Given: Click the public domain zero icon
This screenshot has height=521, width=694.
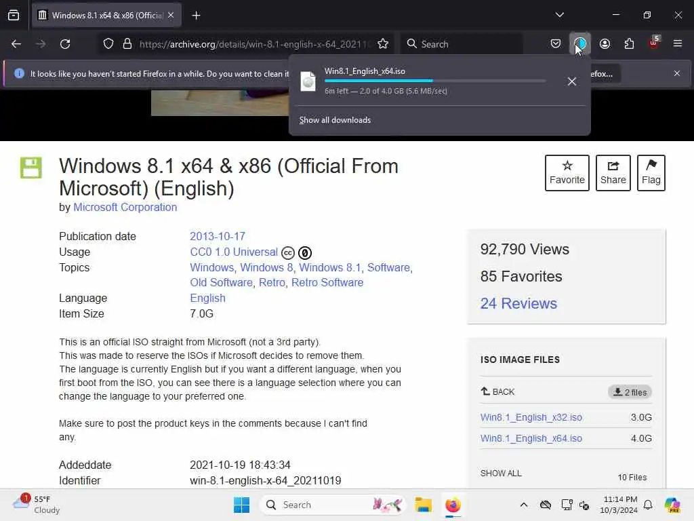Looking at the screenshot, I should click(x=305, y=253).
